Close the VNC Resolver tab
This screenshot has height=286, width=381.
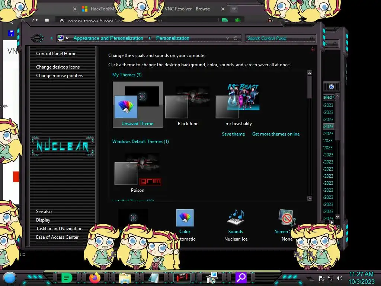[x=223, y=9]
